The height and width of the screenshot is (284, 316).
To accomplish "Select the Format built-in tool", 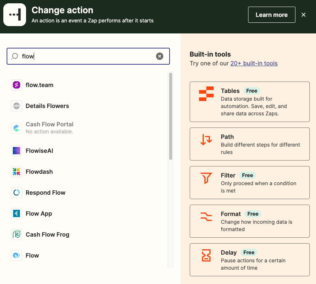I will point(250,221).
